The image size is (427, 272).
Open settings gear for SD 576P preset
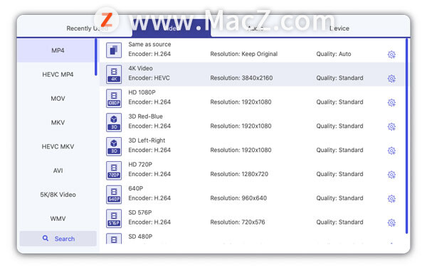391,222
